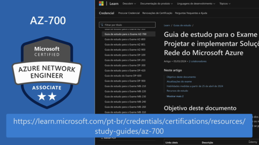This screenshot has height=145, width=259.
Task: Select Guia de estudo MB-220 item
Action: coord(125,91)
